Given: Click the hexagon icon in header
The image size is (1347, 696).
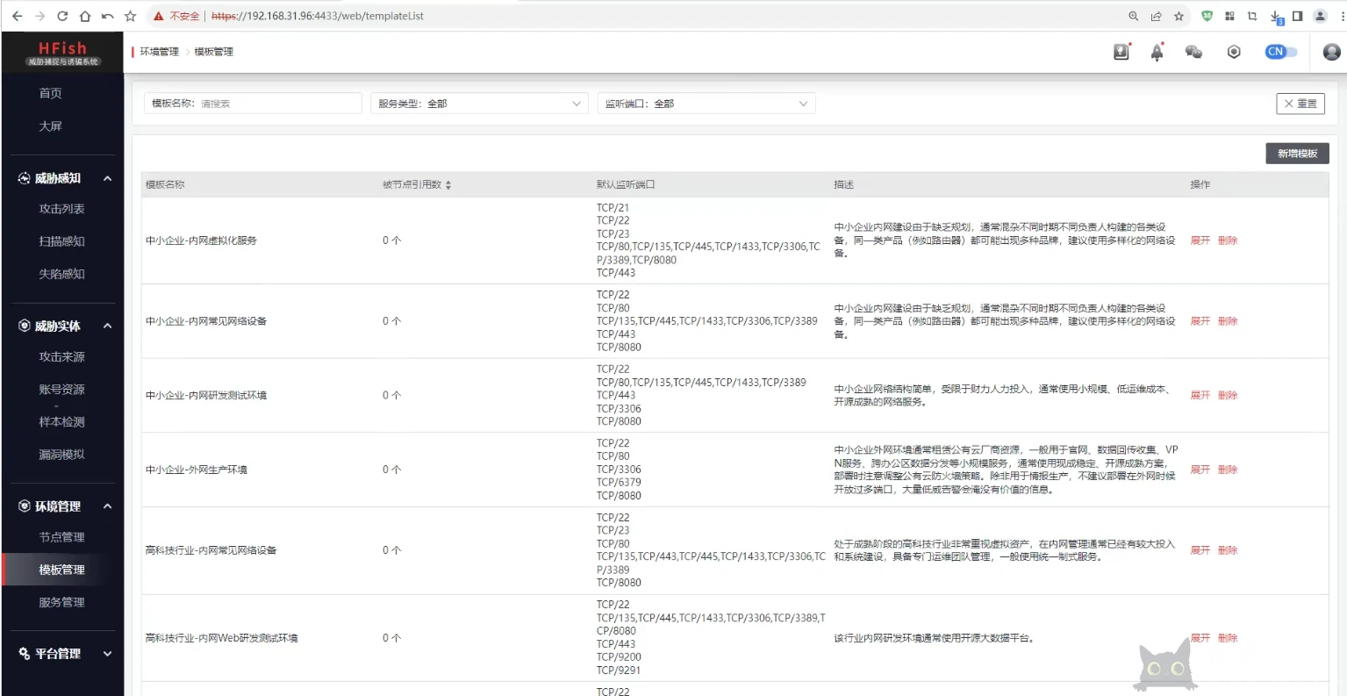Looking at the screenshot, I should [x=1234, y=52].
